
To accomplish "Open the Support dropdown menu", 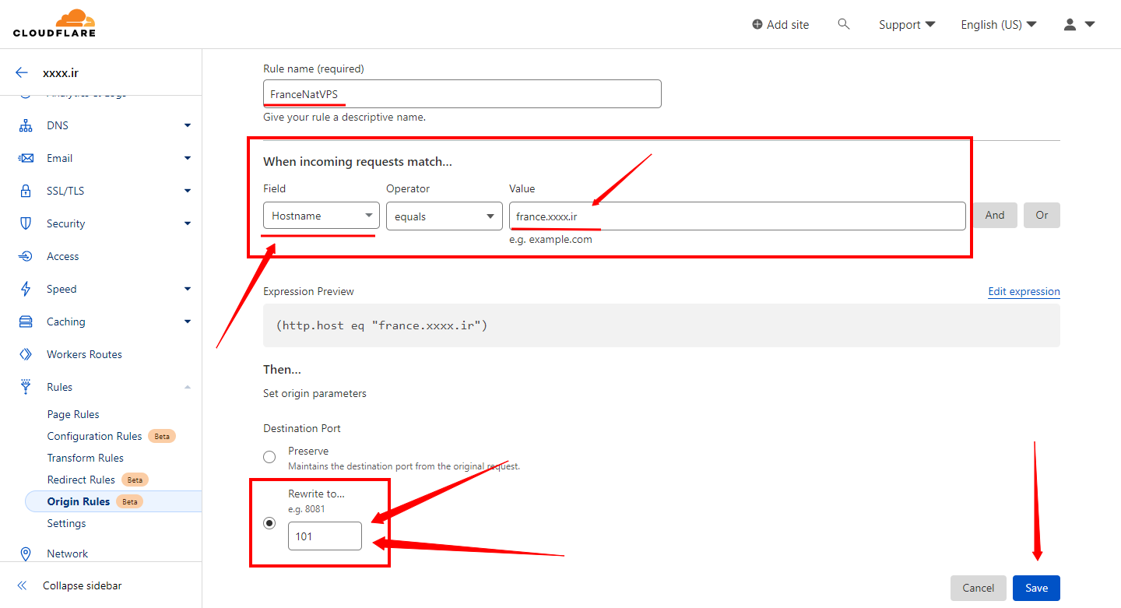I will [907, 24].
